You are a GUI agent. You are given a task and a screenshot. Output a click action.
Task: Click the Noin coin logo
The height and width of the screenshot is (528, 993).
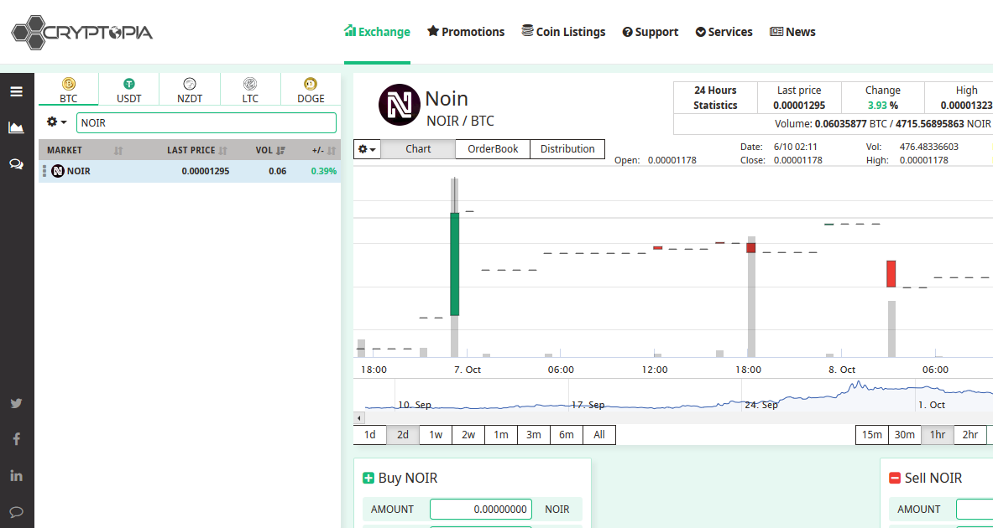point(399,104)
